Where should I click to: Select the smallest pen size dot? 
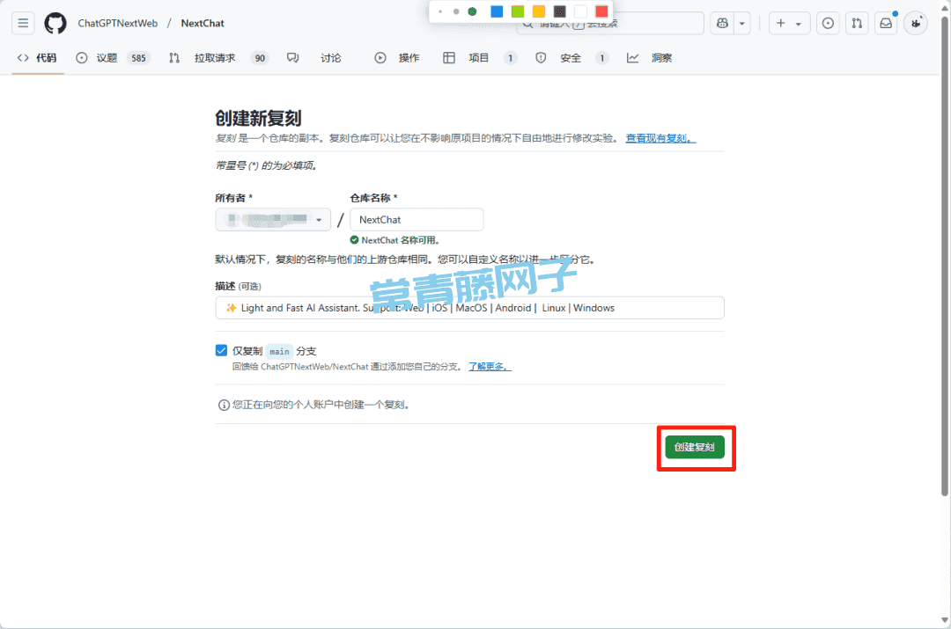[440, 11]
